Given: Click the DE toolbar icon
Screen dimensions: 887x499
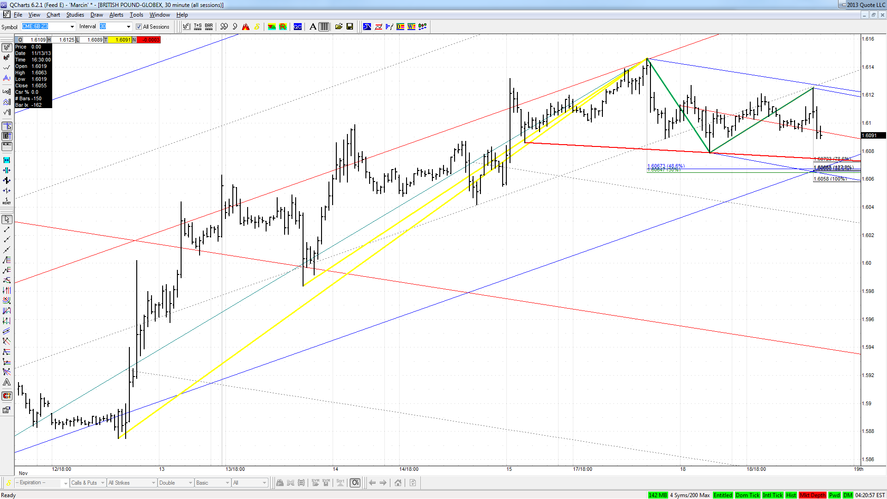Looking at the screenshot, I should [400, 27].
